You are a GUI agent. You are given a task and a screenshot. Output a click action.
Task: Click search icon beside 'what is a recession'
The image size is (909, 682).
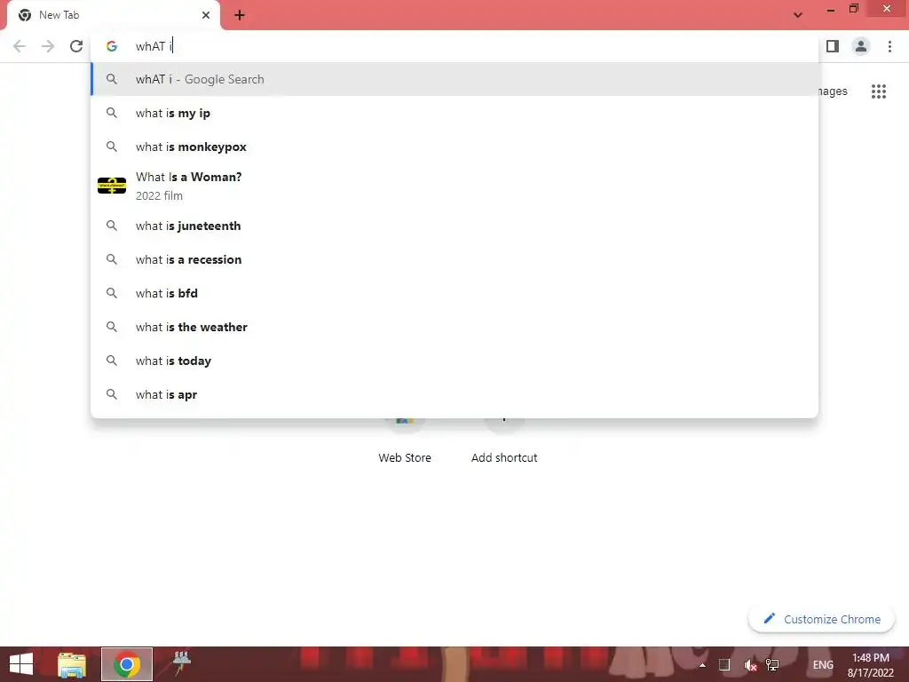click(111, 258)
